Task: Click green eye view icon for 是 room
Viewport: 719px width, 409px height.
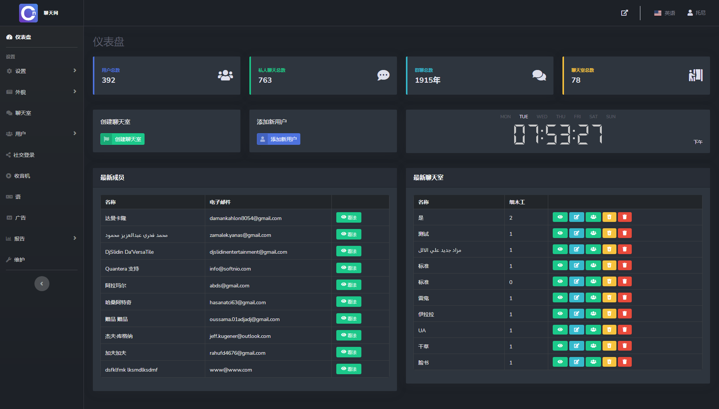Action: [560, 217]
